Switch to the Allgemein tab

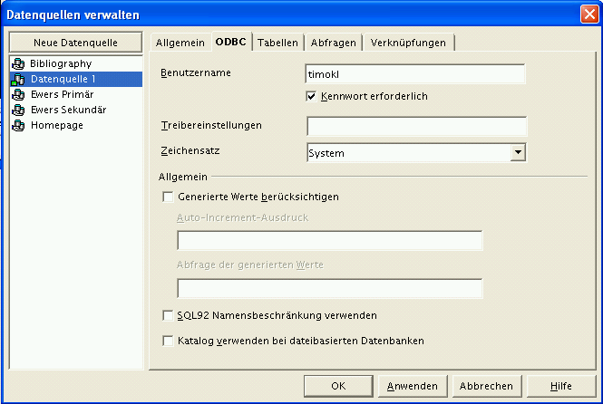[x=180, y=43]
